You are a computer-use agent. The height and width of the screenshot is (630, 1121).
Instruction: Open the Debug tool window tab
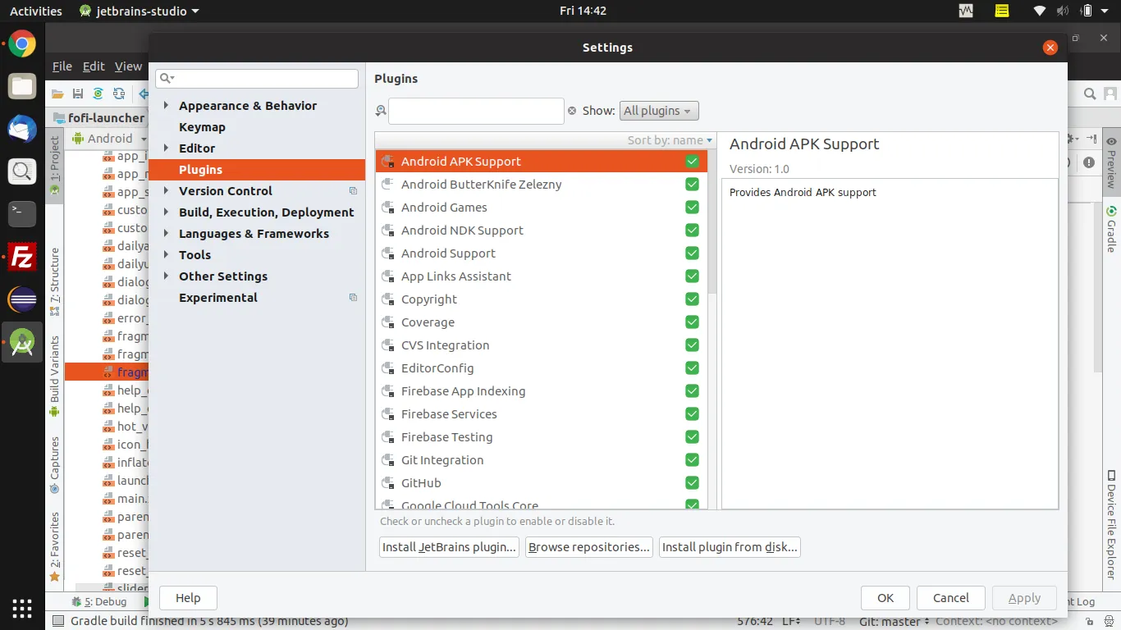point(100,601)
